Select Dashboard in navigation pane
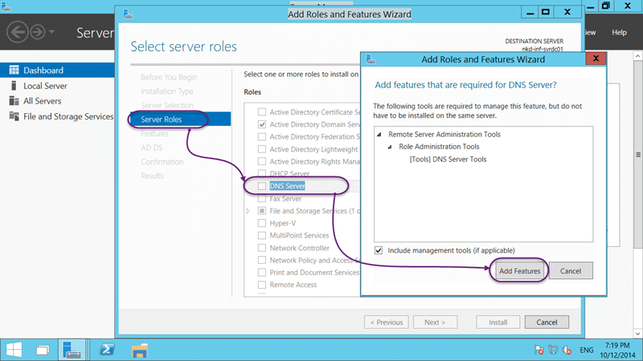This screenshot has width=643, height=361. point(57,70)
